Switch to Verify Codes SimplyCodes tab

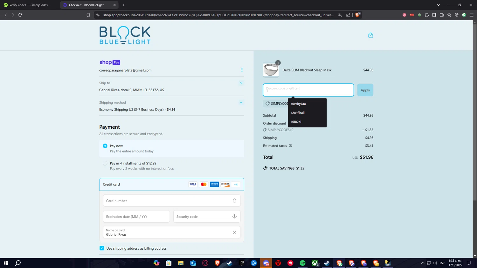click(29, 5)
